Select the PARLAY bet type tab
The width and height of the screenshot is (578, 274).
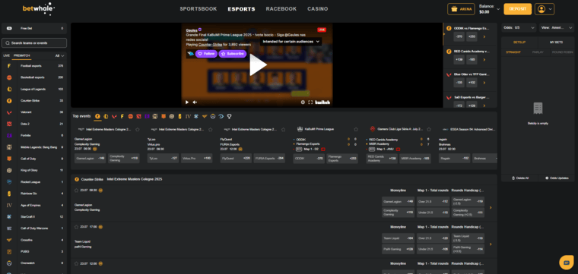(538, 52)
